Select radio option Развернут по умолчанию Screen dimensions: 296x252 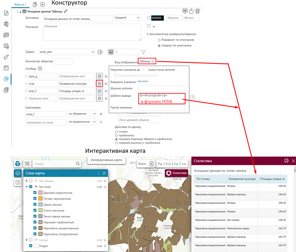159,40
